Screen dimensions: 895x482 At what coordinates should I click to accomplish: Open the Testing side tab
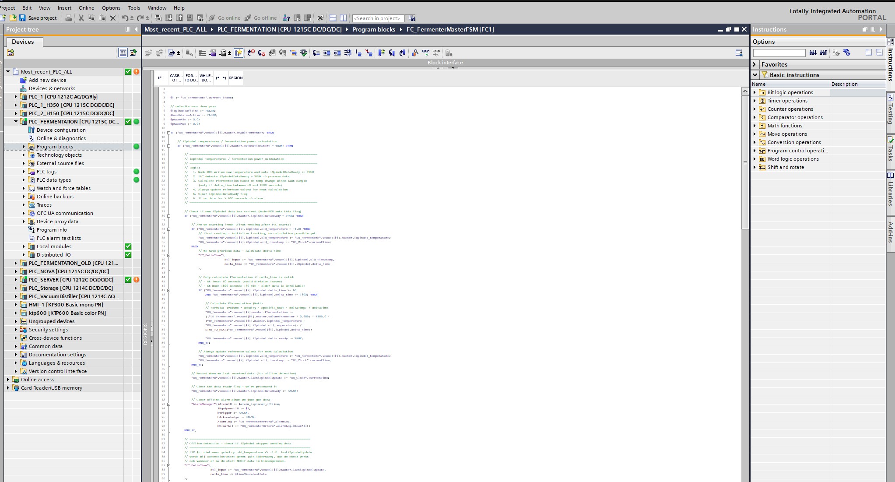tap(891, 109)
